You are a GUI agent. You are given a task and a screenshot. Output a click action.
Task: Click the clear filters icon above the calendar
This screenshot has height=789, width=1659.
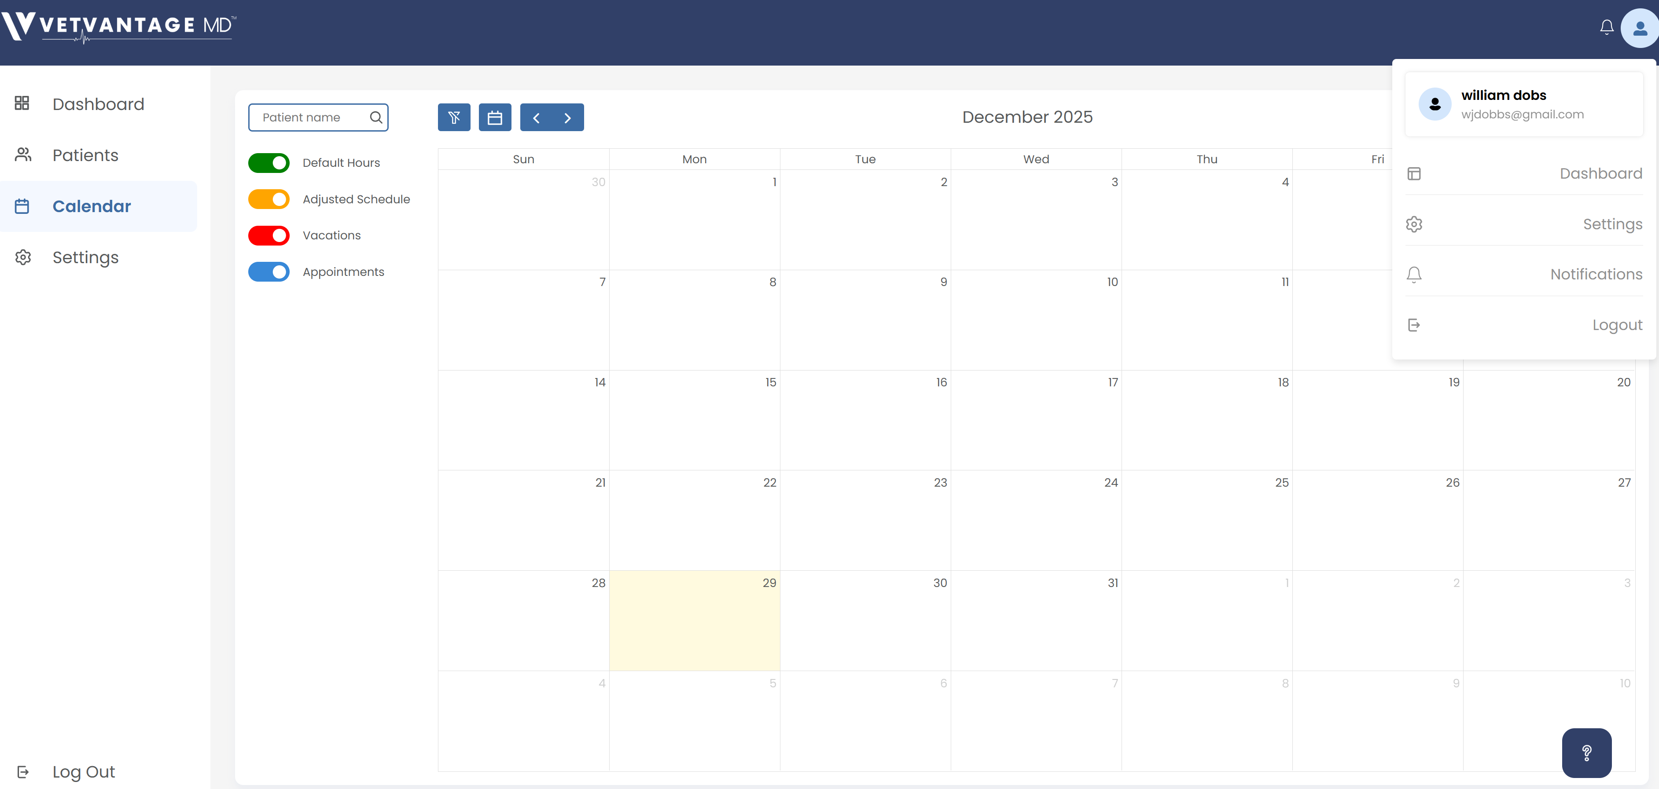coord(454,117)
